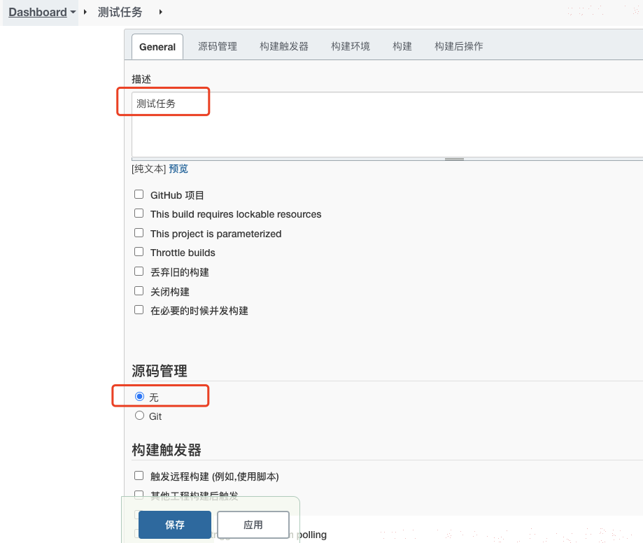The height and width of the screenshot is (543, 643).
Task: Expand the Dashboard dropdown arrow
Action: [x=73, y=13]
